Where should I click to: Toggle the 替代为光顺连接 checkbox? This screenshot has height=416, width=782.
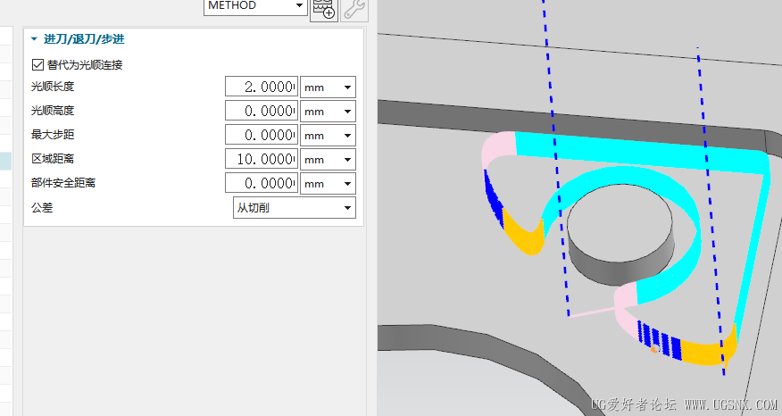37,64
